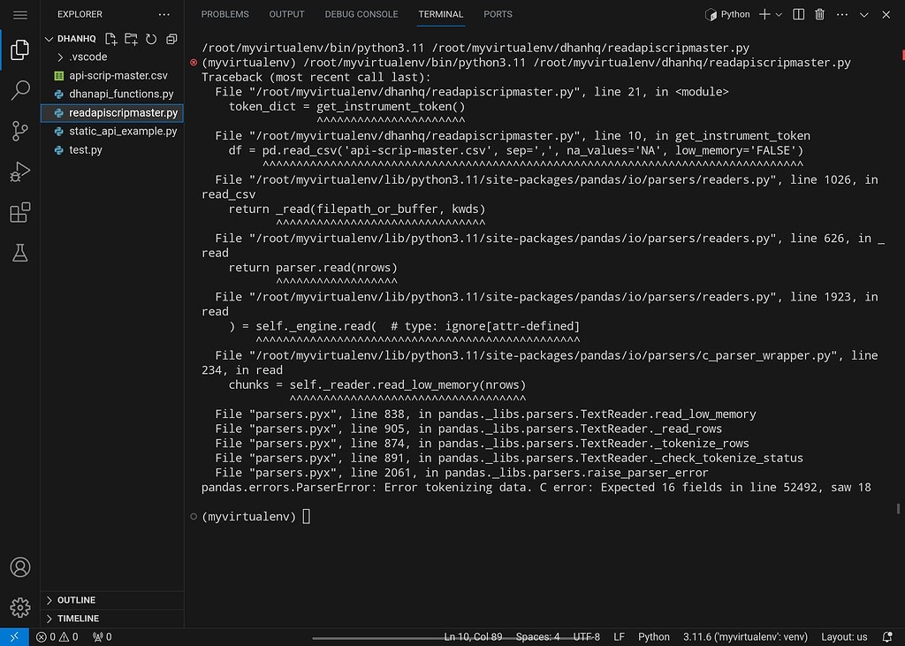Click the terminal vertical scrollbar thumb

[x=898, y=509]
